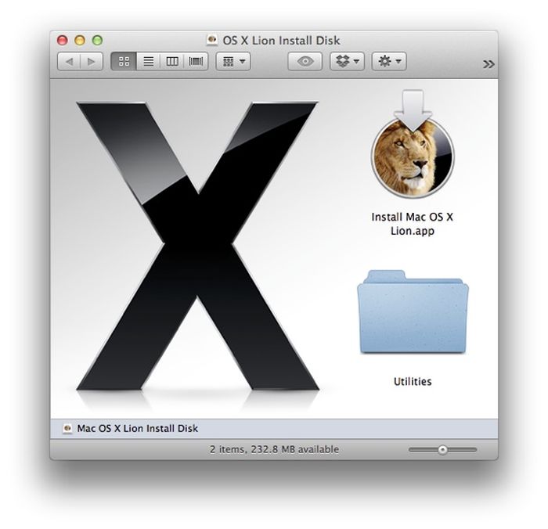The height and width of the screenshot is (529, 548).
Task: Switch to icon view
Action: click(x=124, y=62)
